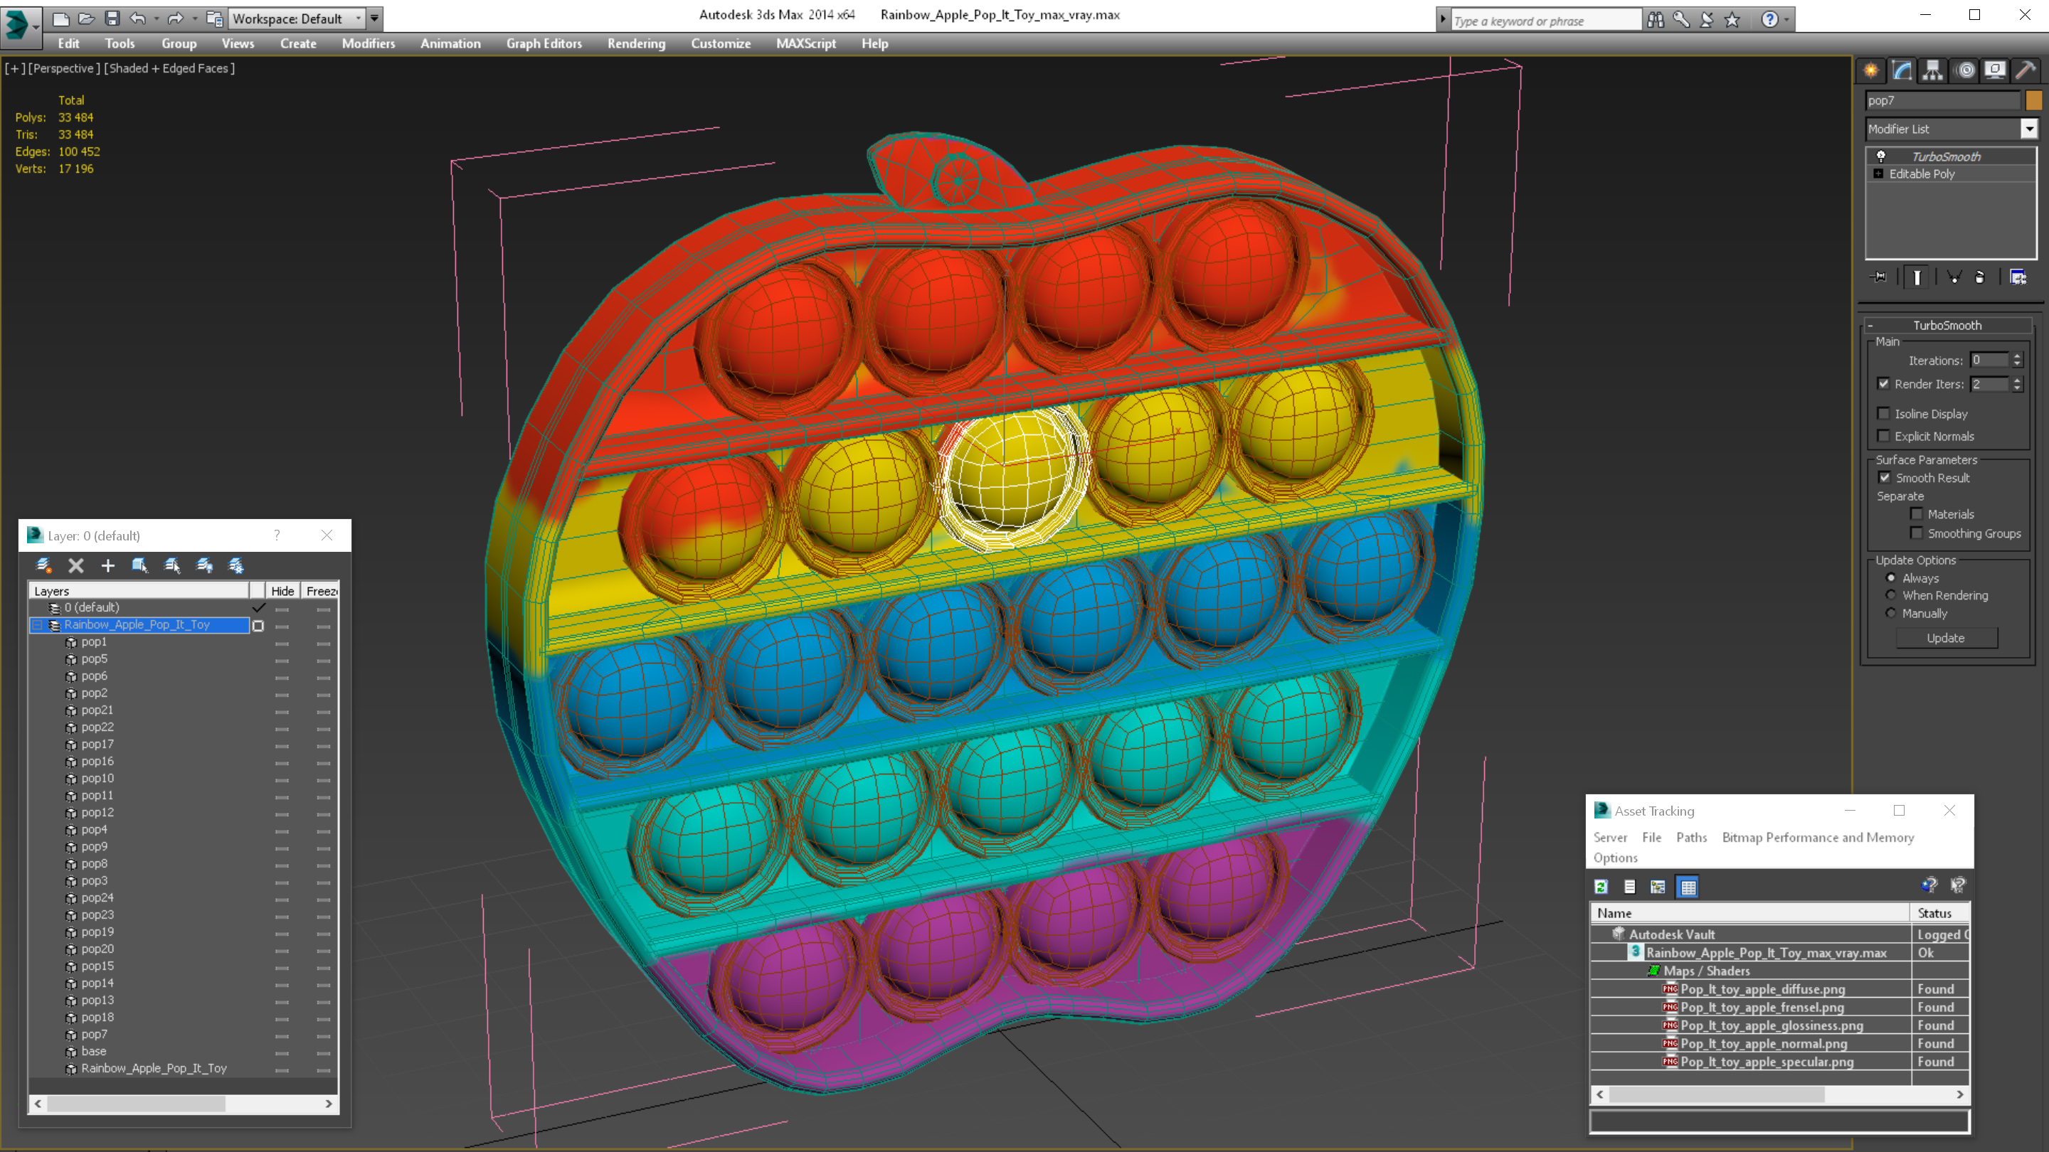Open the Modifier List dropdown
The width and height of the screenshot is (2049, 1152).
tap(2029, 129)
